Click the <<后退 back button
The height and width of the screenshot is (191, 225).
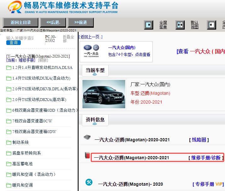pos(53,22)
